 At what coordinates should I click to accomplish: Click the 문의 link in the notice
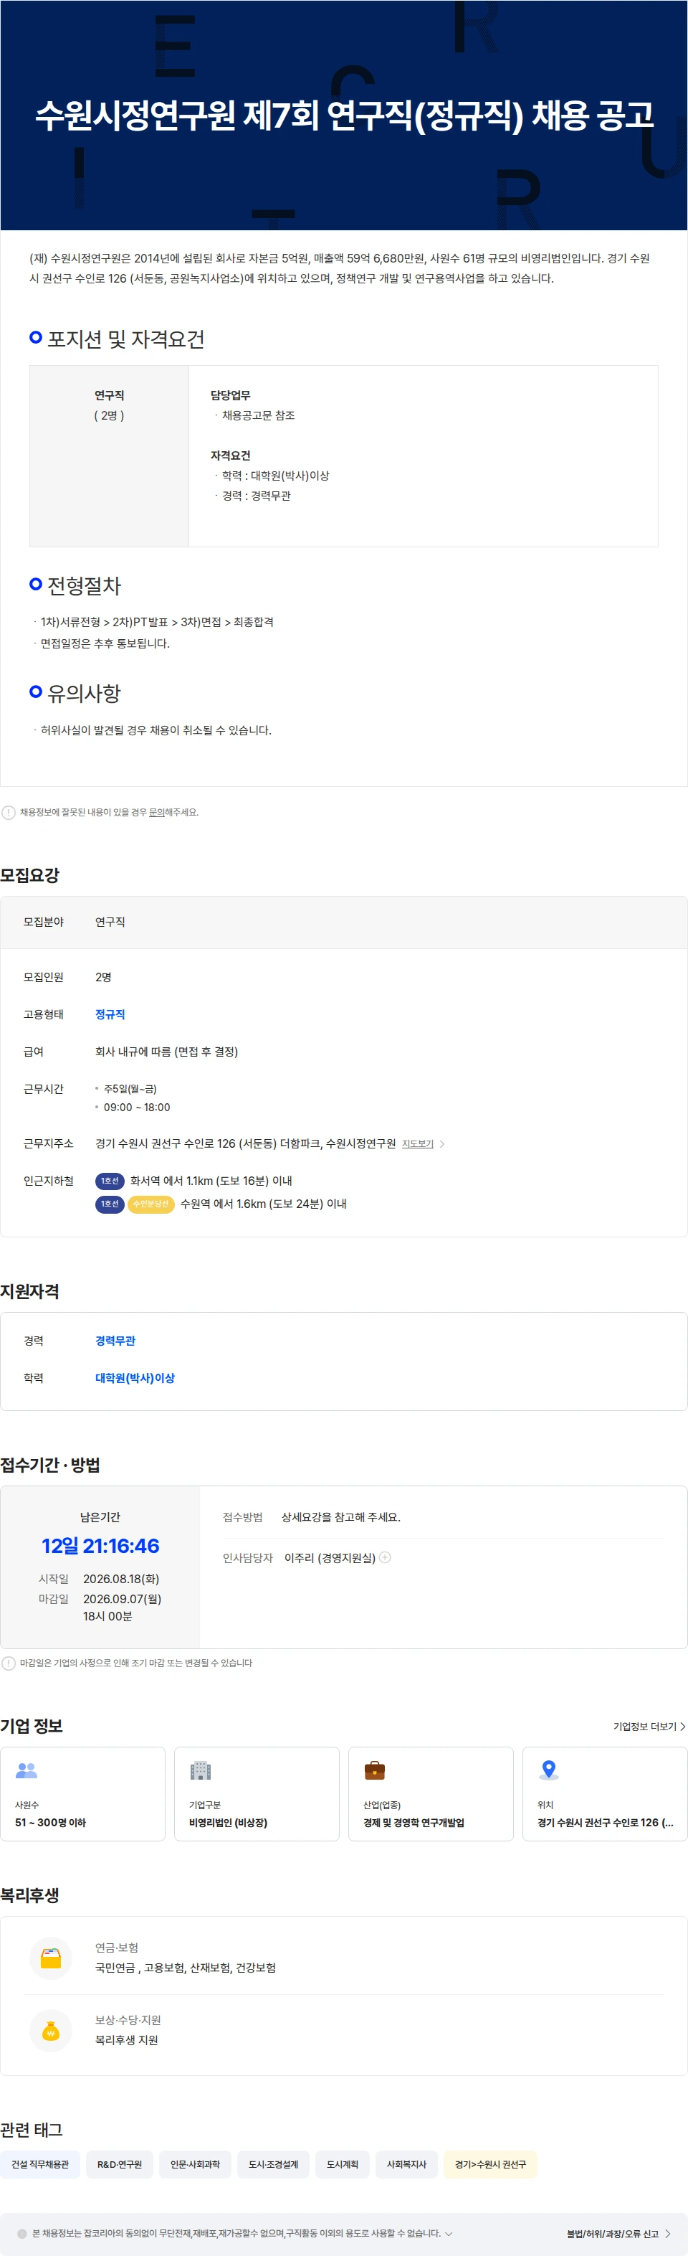pos(157,812)
